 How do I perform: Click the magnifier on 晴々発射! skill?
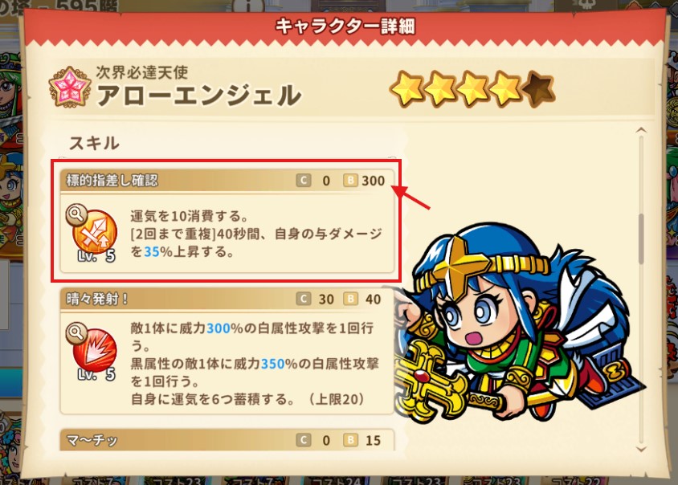[x=76, y=333]
